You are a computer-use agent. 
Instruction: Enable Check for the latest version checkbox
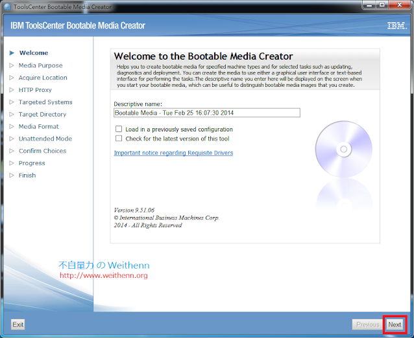(119, 139)
